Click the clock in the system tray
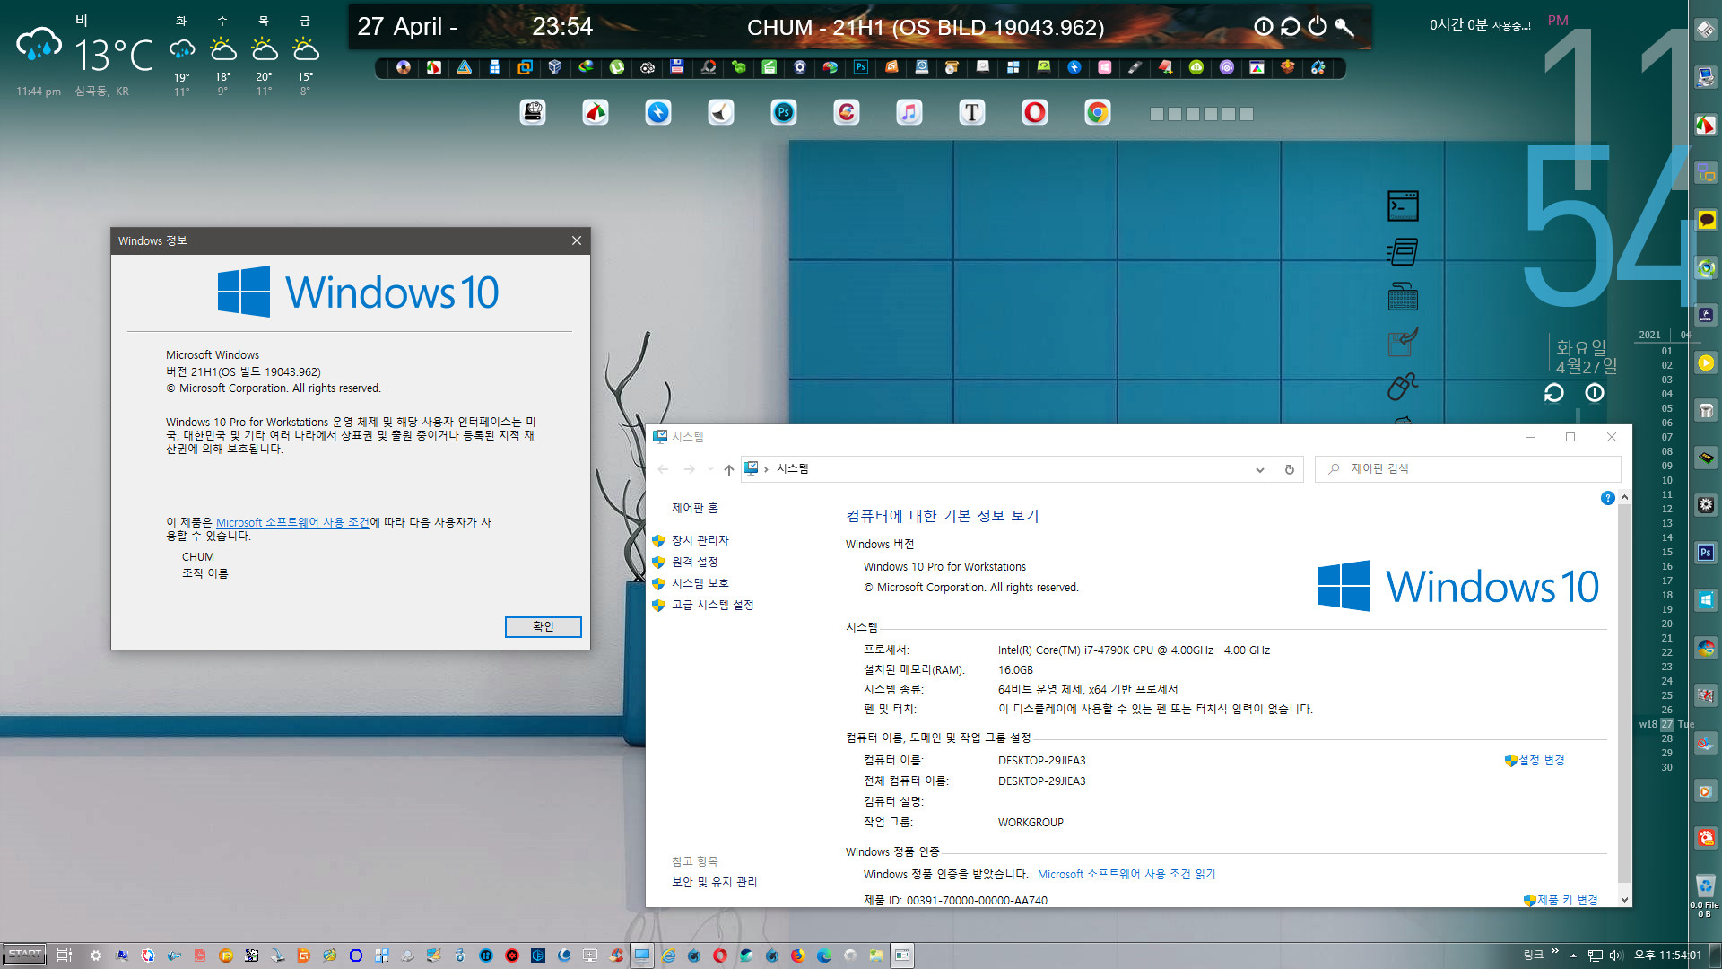 click(1667, 956)
